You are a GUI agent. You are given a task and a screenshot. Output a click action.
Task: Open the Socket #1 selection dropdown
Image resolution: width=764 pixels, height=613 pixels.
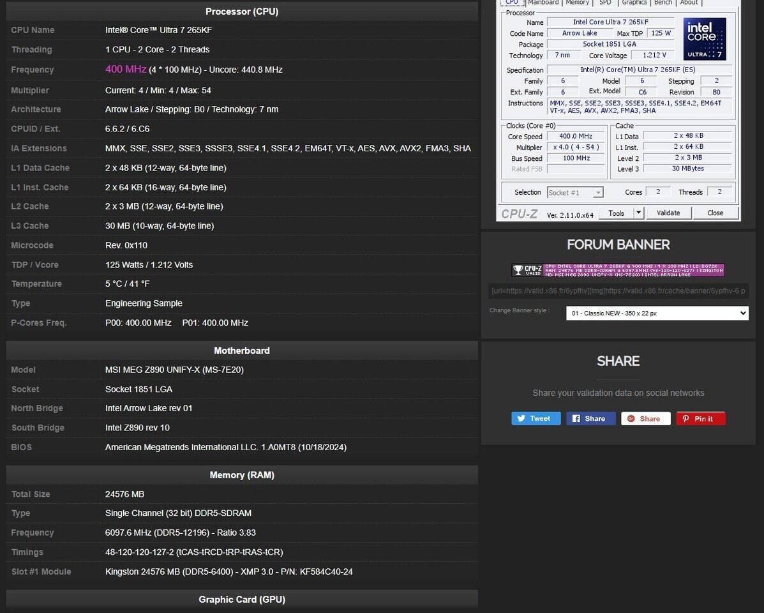click(x=574, y=192)
